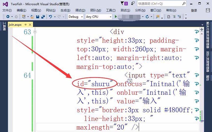
Task: Open the 测试(S) menu
Action: point(125,10)
